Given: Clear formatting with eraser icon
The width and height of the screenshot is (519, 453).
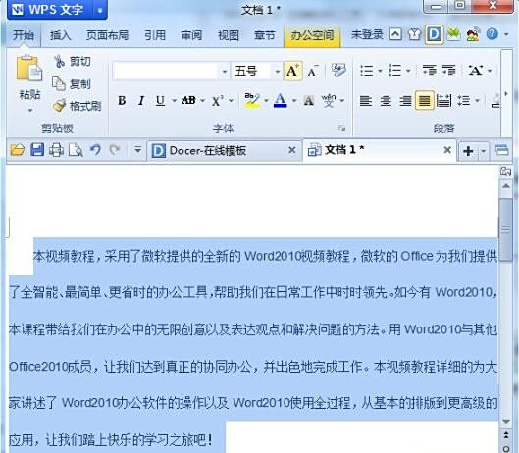Looking at the screenshot, I should point(338,71).
